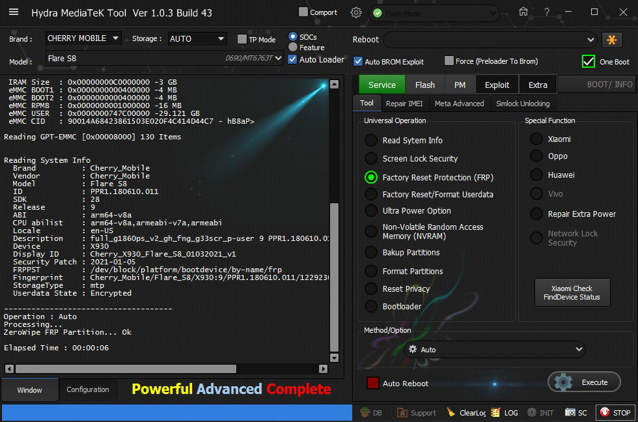Select Xiaomi special function
Image resolution: width=638 pixels, height=422 pixels.
click(x=536, y=139)
